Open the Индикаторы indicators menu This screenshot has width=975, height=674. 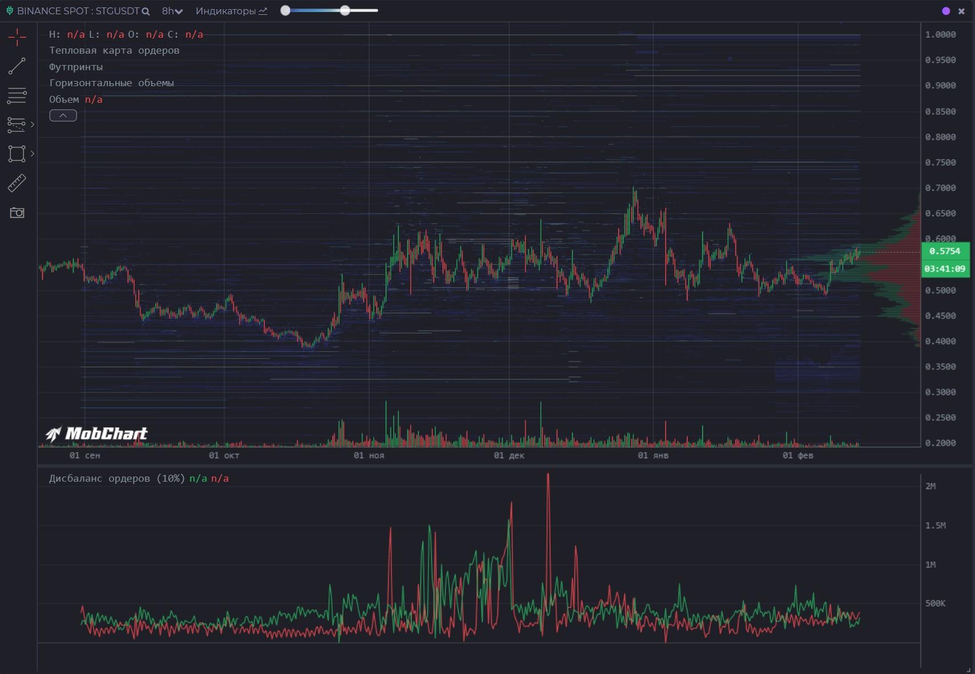coord(231,11)
